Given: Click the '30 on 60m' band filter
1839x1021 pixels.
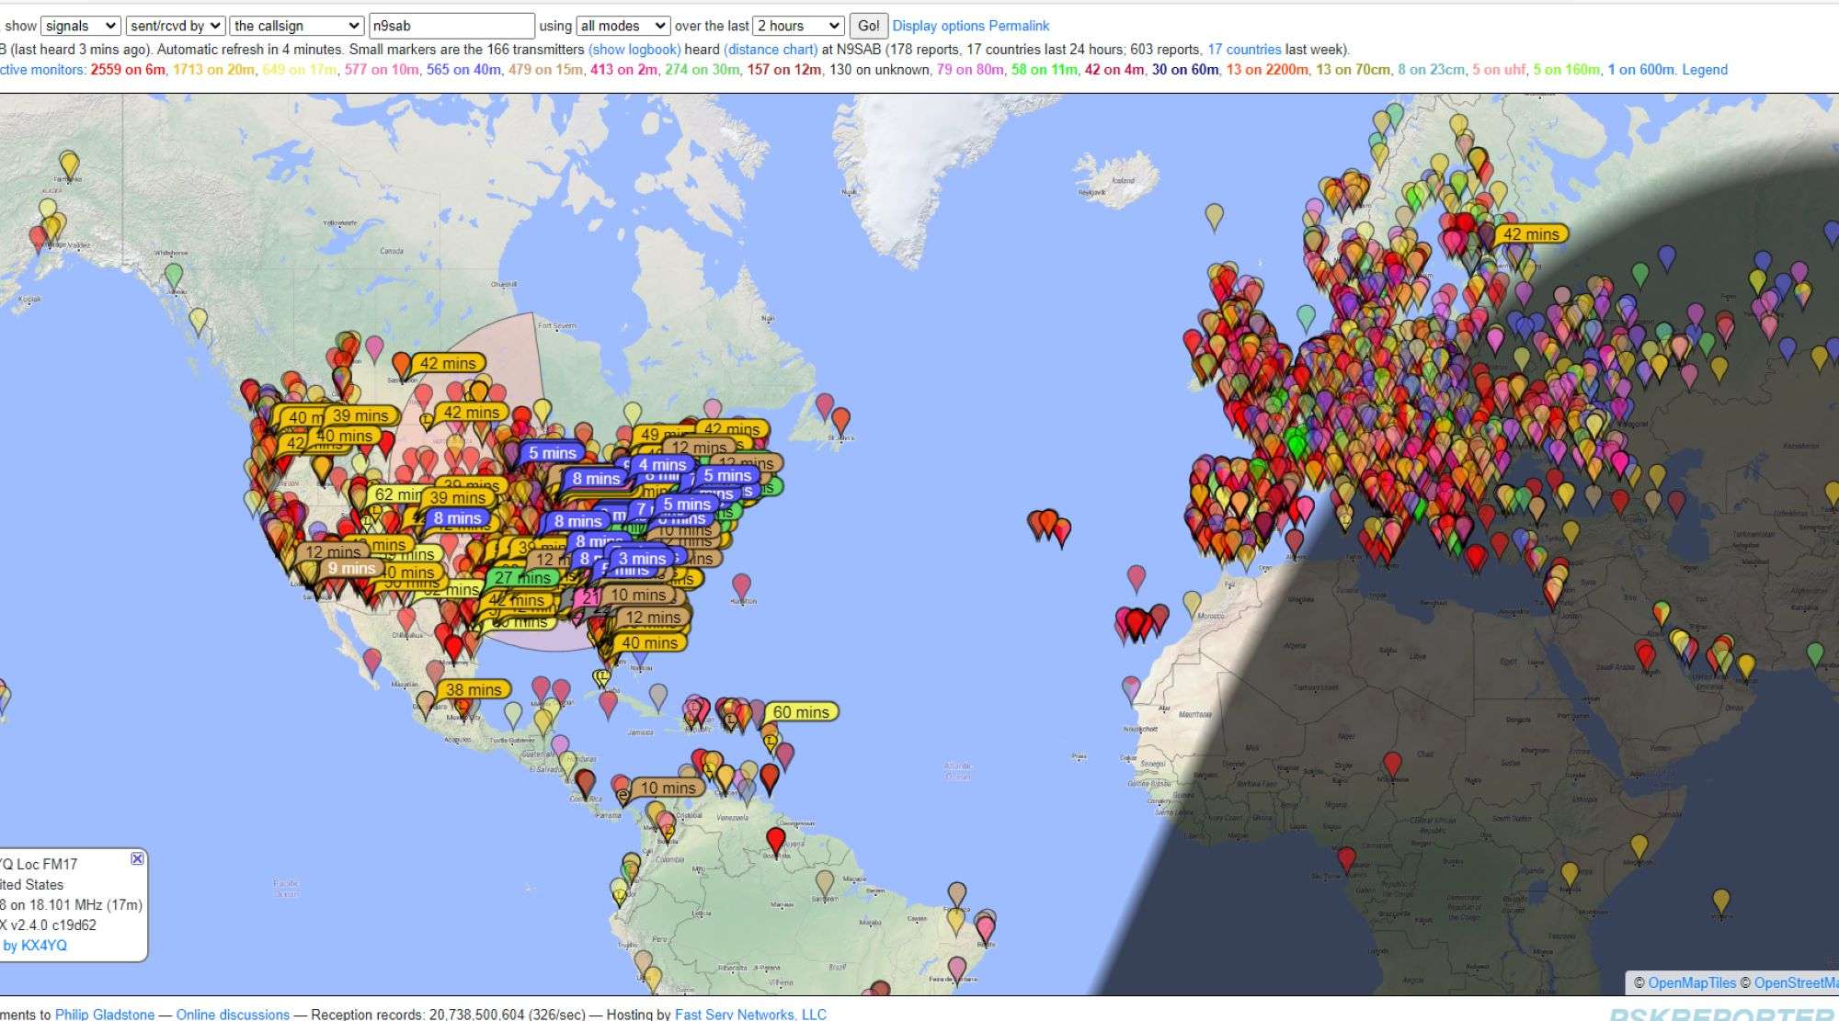Looking at the screenshot, I should click(x=1185, y=70).
